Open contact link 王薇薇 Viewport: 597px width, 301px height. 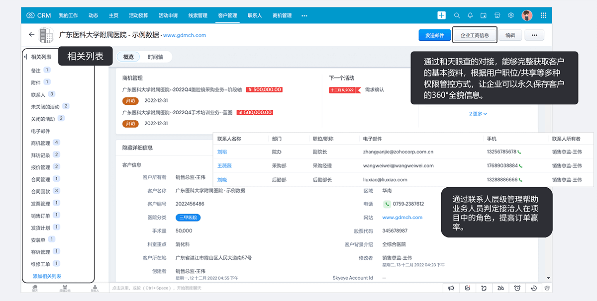coord(224,166)
